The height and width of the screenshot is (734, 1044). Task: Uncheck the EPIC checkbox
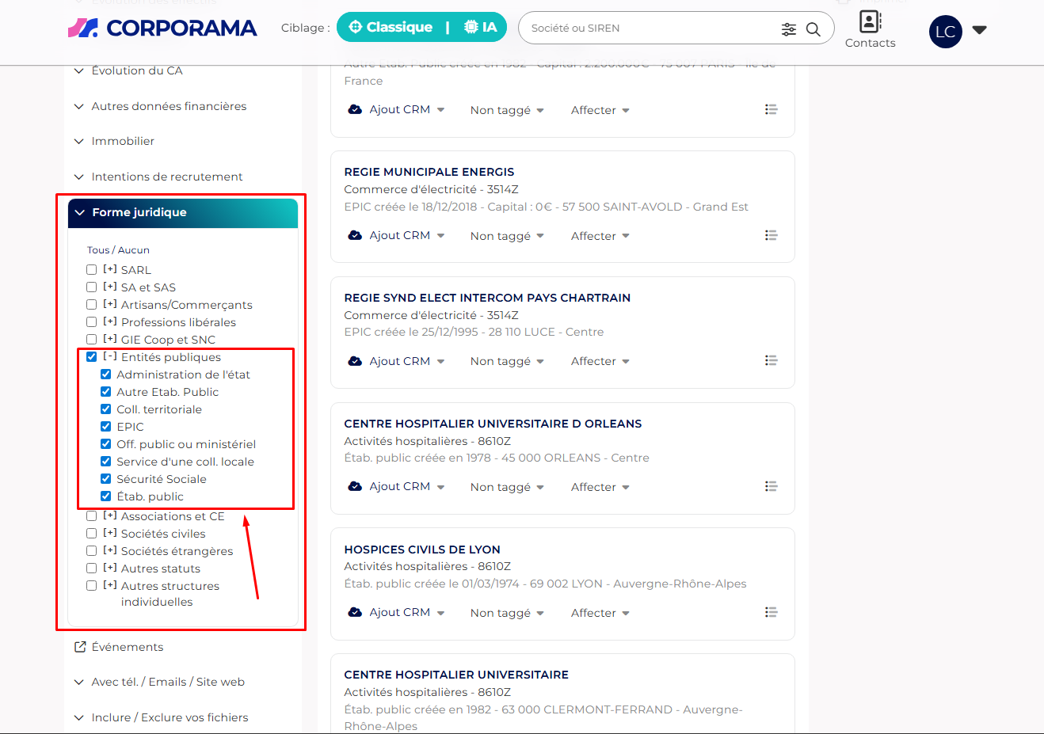(x=106, y=427)
